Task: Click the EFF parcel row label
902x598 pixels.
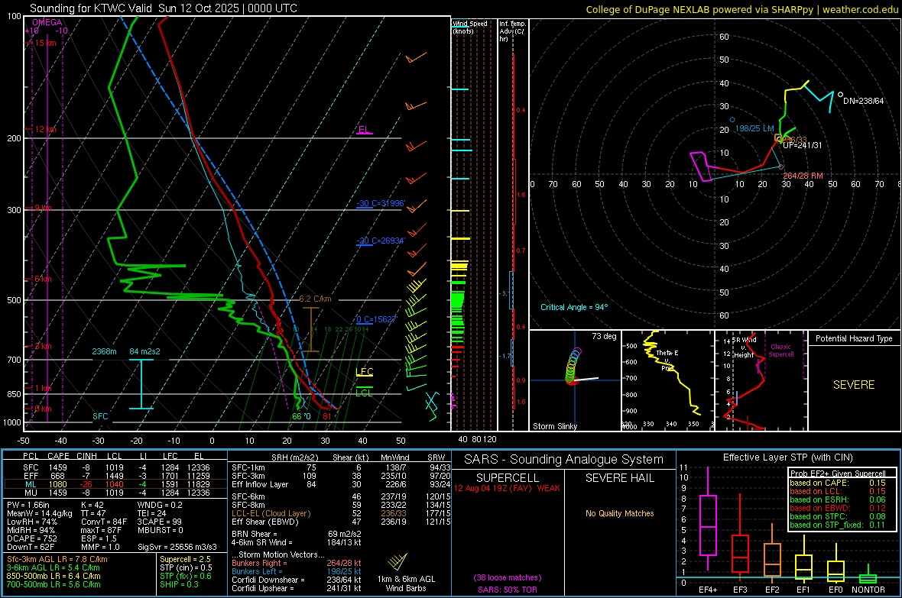Action: pyautogui.click(x=31, y=476)
